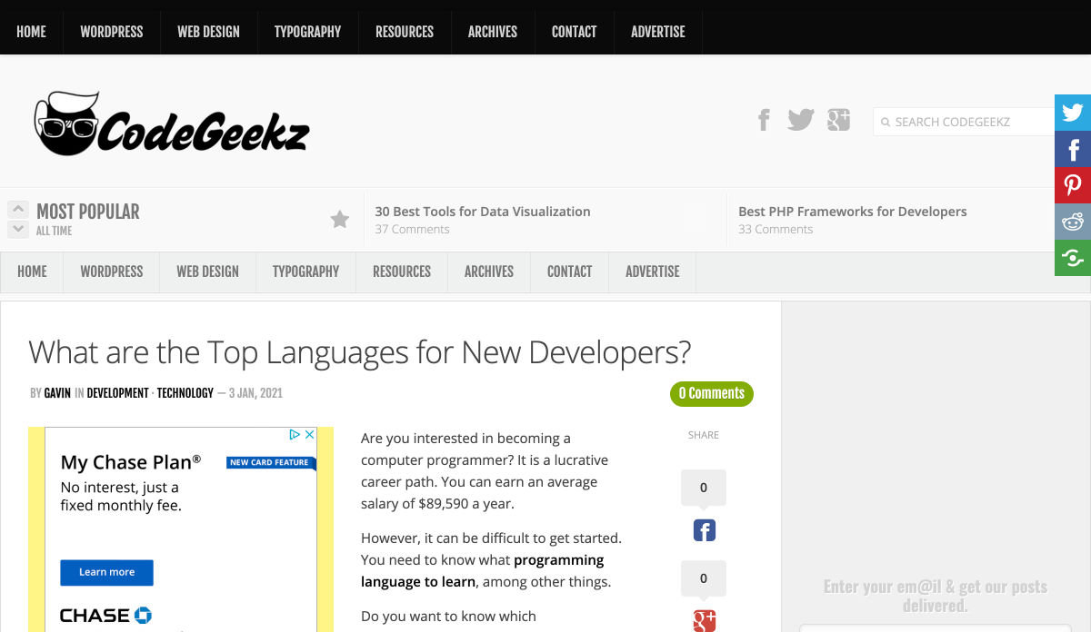Share article via Facebook icon under SHARE

pos(705,530)
